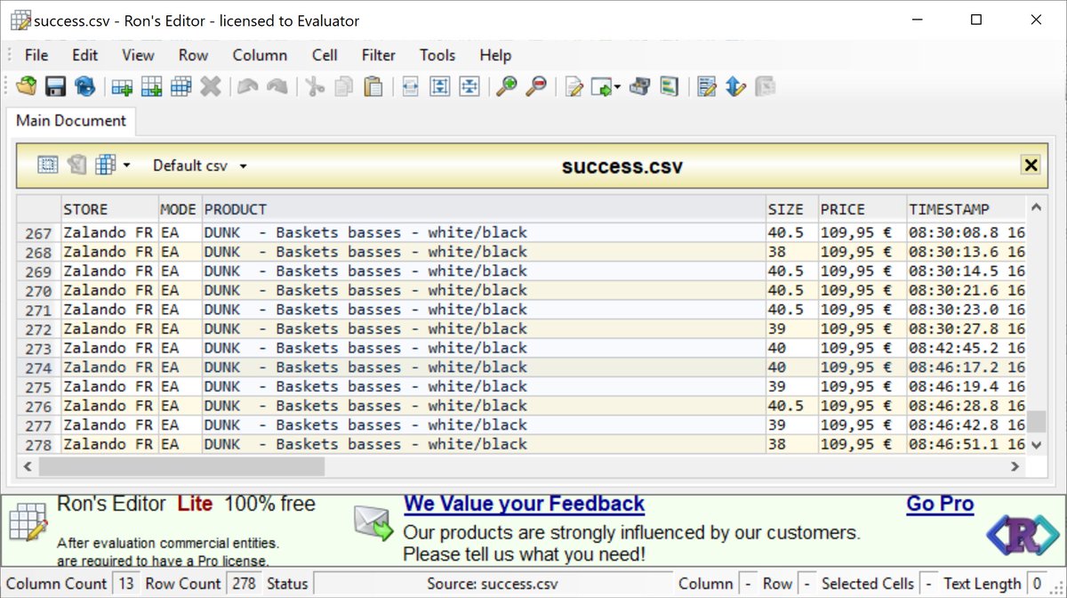Click the horizontal scrollbar right arrow
Viewport: 1067px width, 598px height.
pos(1016,465)
